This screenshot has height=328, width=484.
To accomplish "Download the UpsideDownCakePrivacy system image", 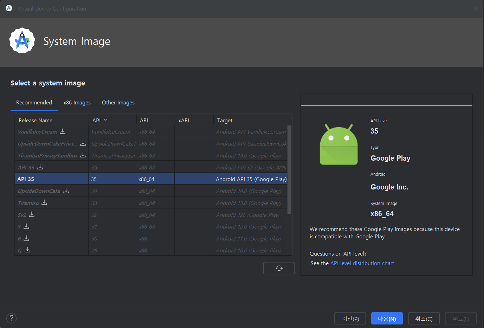I will (x=83, y=143).
